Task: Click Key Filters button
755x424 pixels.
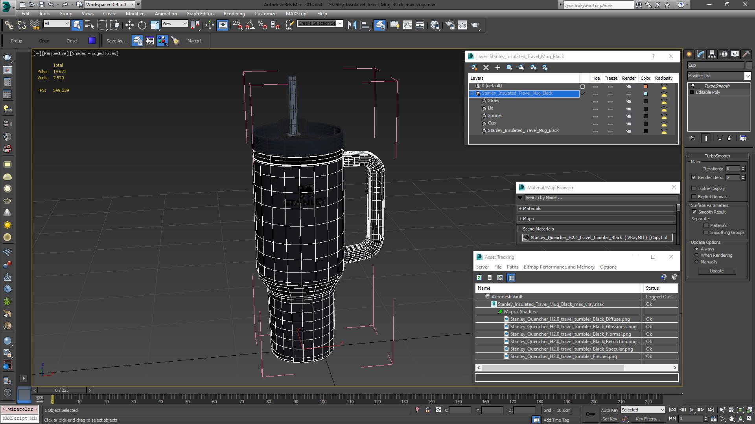Action: coord(648,419)
